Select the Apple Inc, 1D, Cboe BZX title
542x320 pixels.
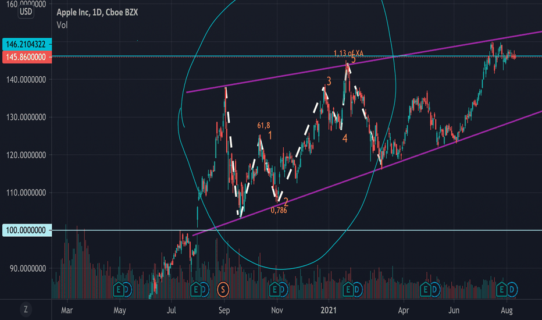click(97, 12)
